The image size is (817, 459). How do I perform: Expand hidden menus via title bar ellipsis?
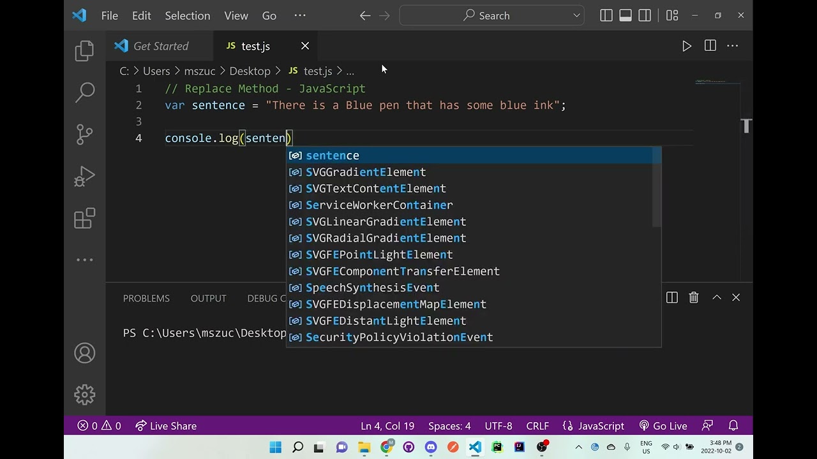(300, 16)
